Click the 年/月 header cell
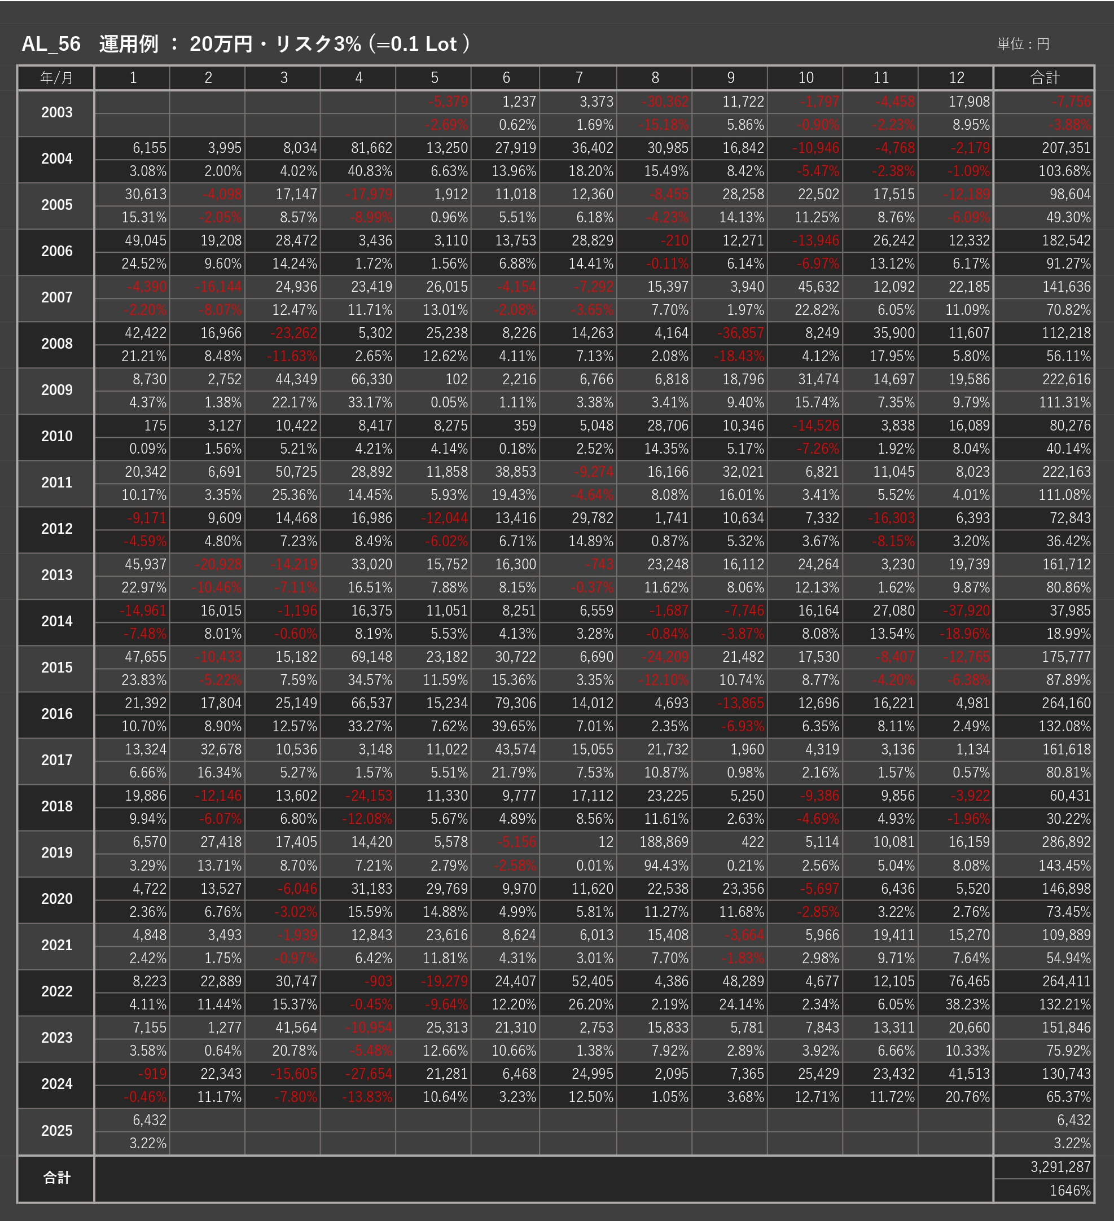 [x=56, y=78]
